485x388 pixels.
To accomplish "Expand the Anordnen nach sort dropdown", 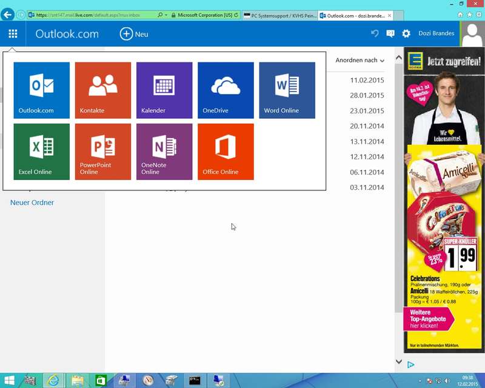I will [x=360, y=61].
